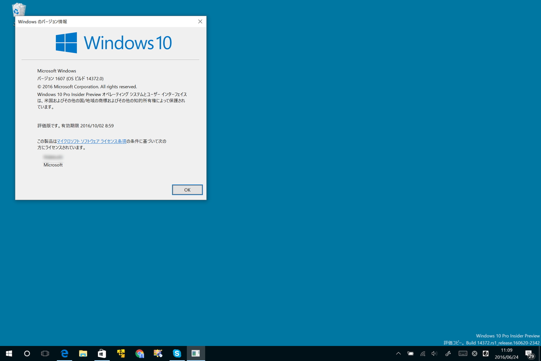
Task: Click the 'Microsoft Windows' heading text
Action: 57,71
